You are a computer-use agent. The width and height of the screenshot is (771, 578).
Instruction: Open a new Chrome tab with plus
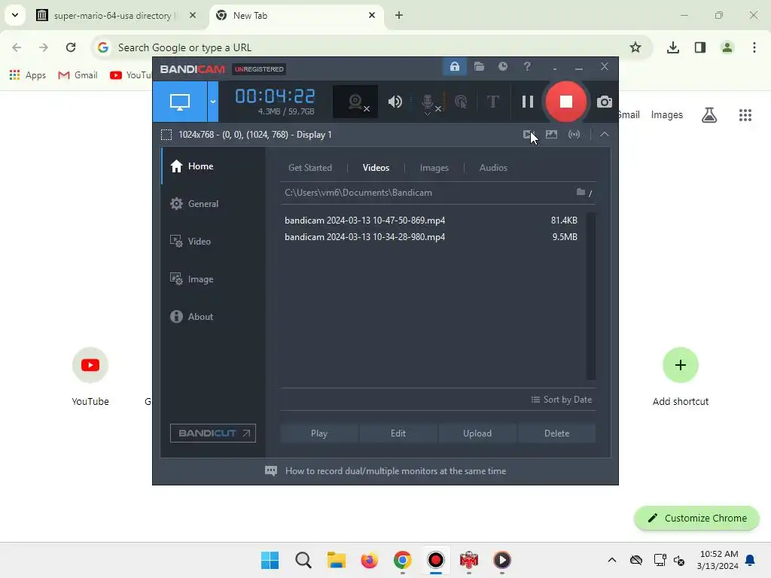399,15
